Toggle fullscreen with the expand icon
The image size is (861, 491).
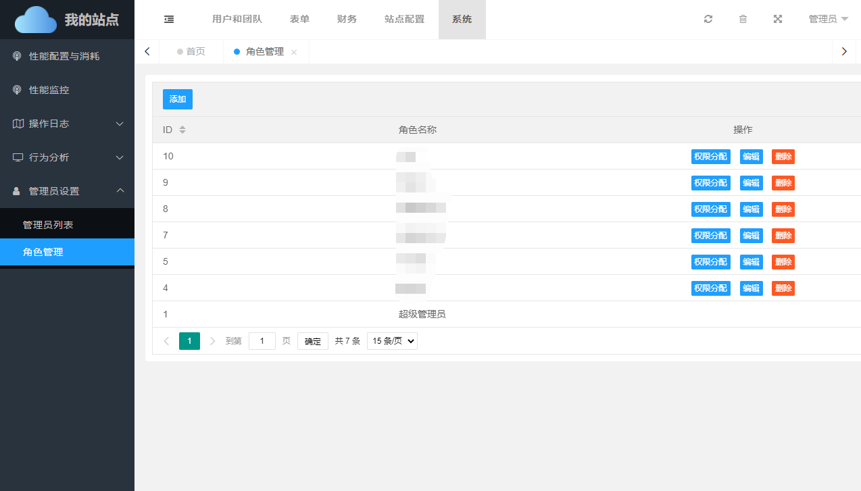(x=778, y=20)
